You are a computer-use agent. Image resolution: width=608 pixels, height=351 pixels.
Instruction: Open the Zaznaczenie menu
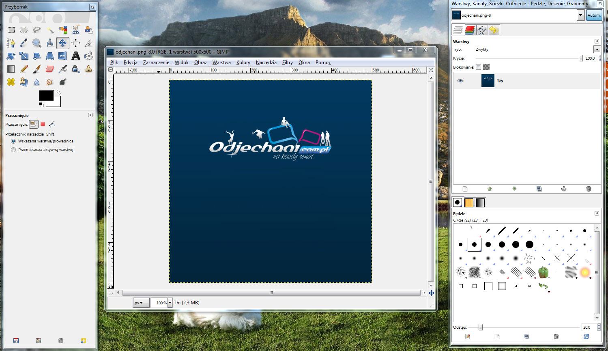156,62
